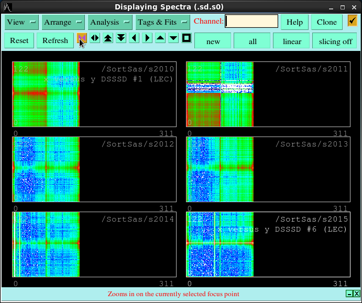Screen dimensions: 362x303
Task: Click the double down-arrow scale icon
Action: pyautogui.click(x=121, y=38)
